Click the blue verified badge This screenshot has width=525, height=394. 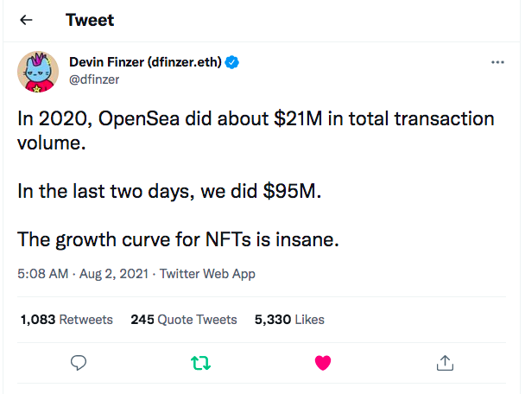coord(231,62)
